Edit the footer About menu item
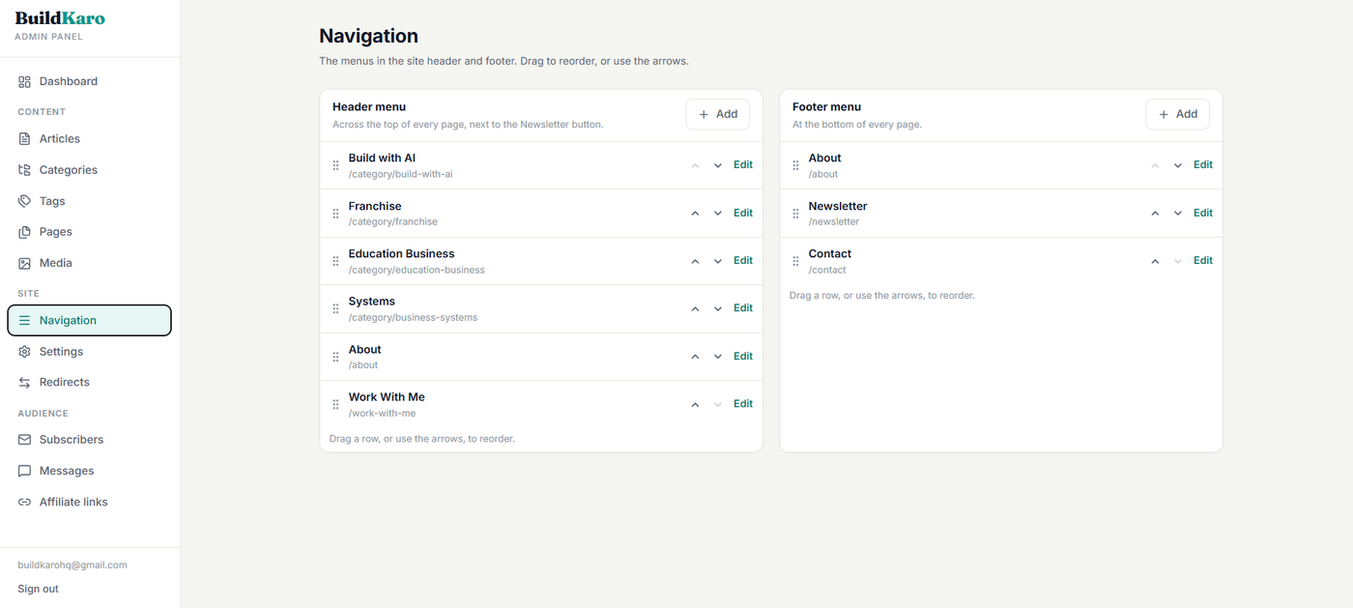The height and width of the screenshot is (608, 1353). pyautogui.click(x=1202, y=165)
